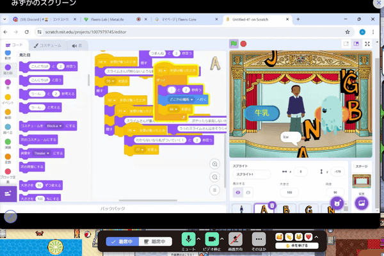Viewport: 384px width, 256px height.
Task: Go back in browser history
Action: (5, 32)
